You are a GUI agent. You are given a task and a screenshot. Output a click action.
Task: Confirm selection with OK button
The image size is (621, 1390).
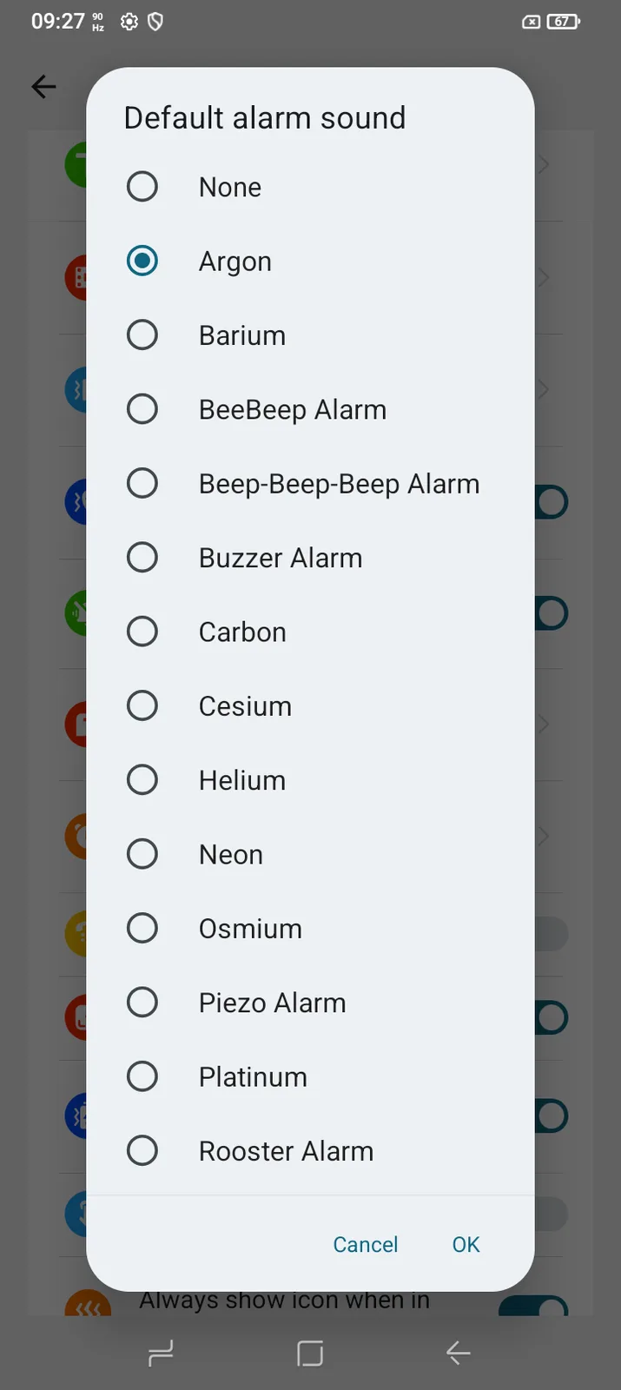(466, 1244)
